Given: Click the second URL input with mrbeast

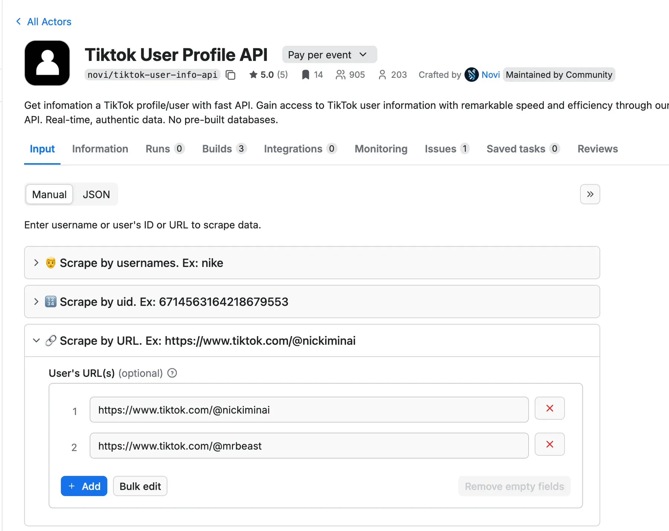Looking at the screenshot, I should tap(308, 446).
